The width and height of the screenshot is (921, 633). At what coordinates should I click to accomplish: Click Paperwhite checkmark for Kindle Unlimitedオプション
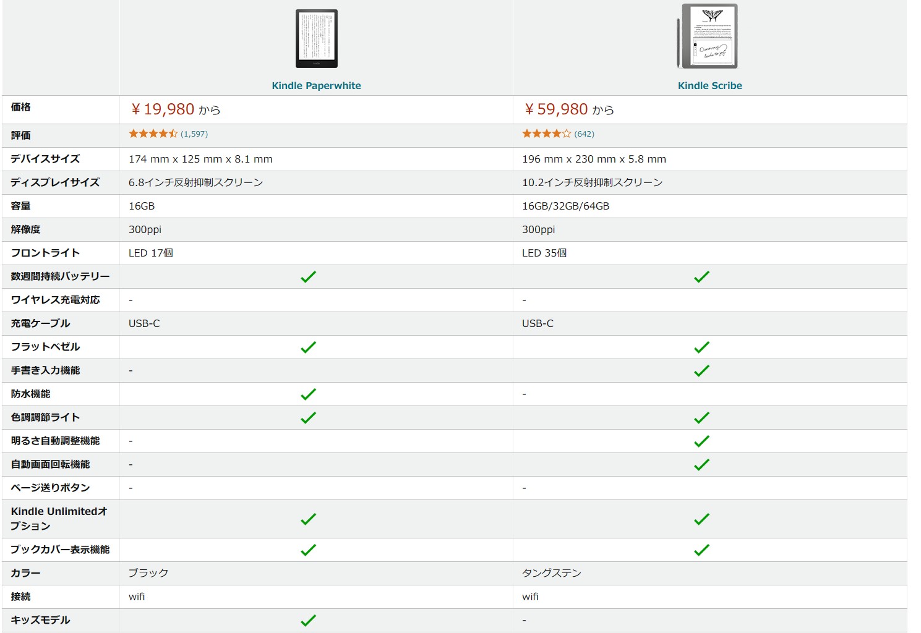click(x=308, y=519)
